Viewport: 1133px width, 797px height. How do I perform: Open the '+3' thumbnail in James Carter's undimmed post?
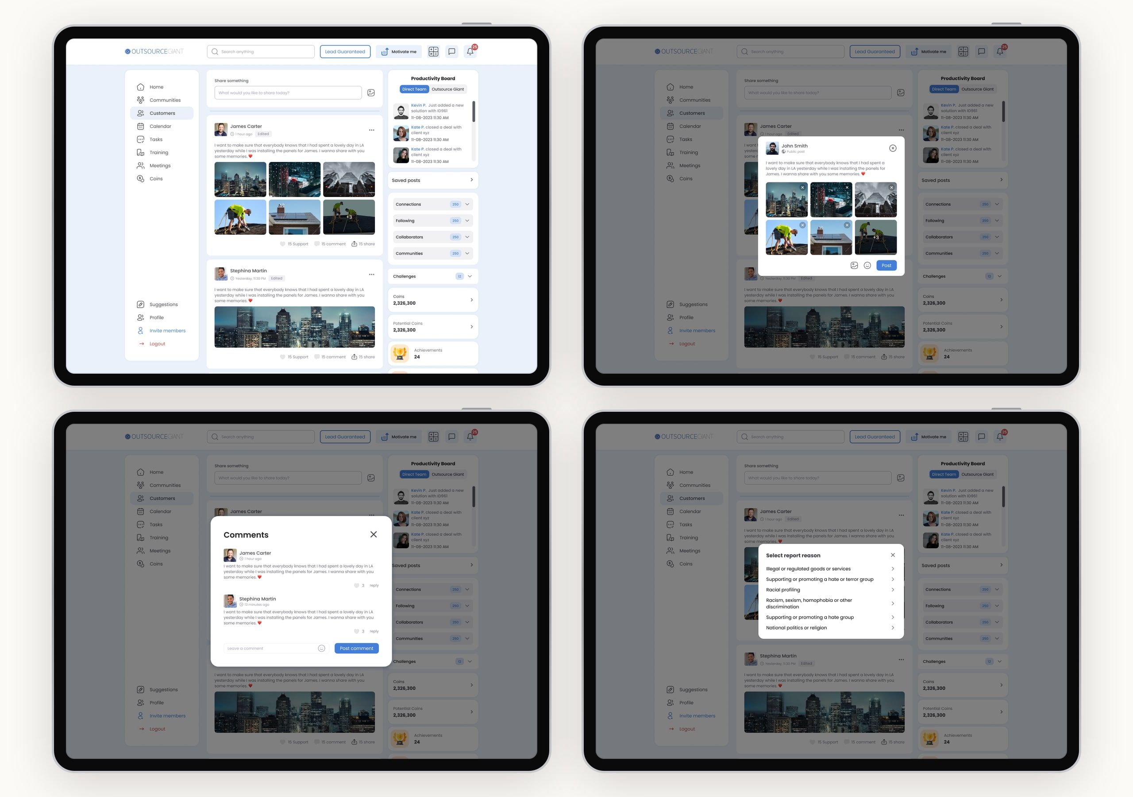click(x=349, y=217)
